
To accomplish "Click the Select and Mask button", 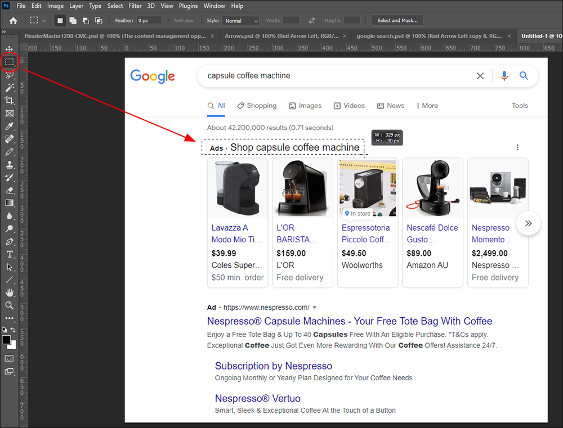I will (x=397, y=21).
